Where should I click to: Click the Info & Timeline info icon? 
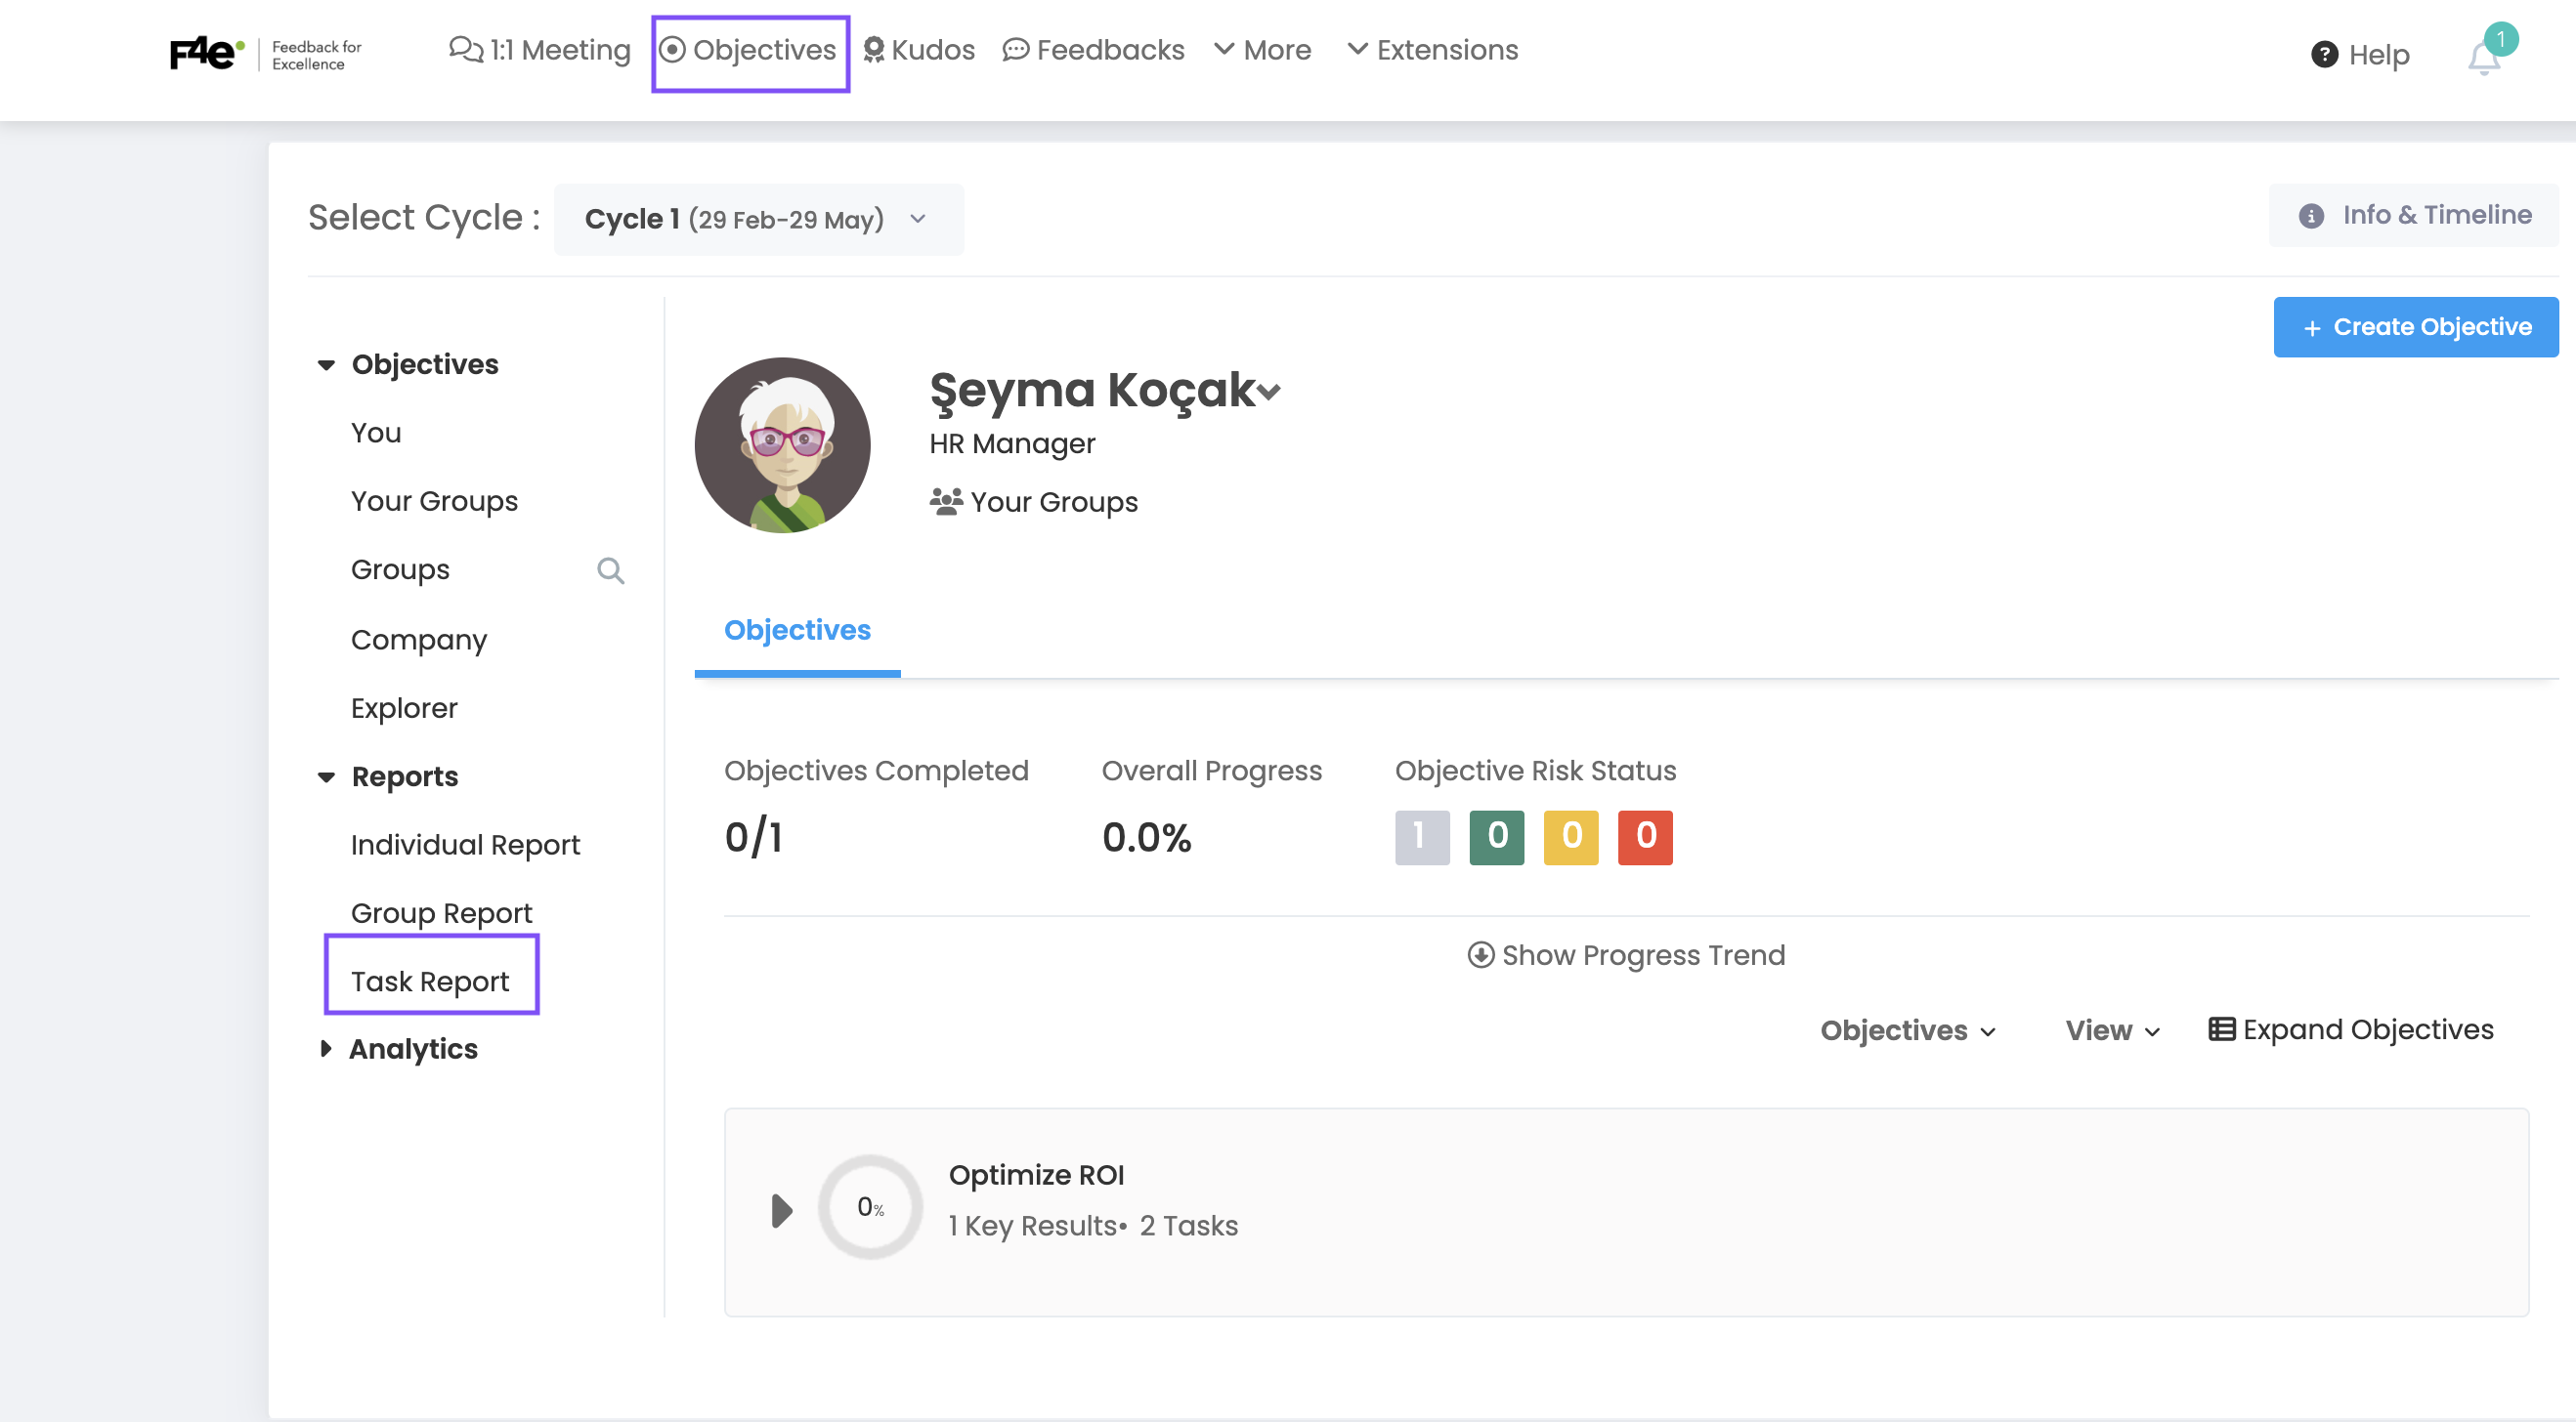(x=2310, y=216)
